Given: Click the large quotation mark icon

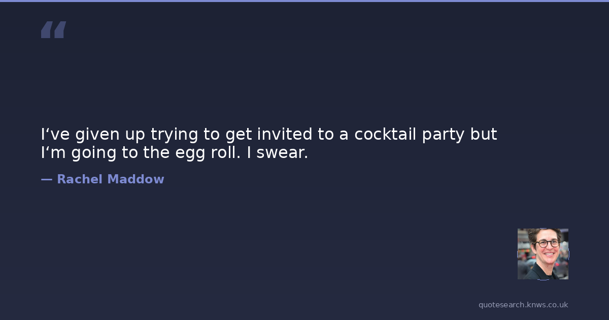Looking at the screenshot, I should coord(53,30).
